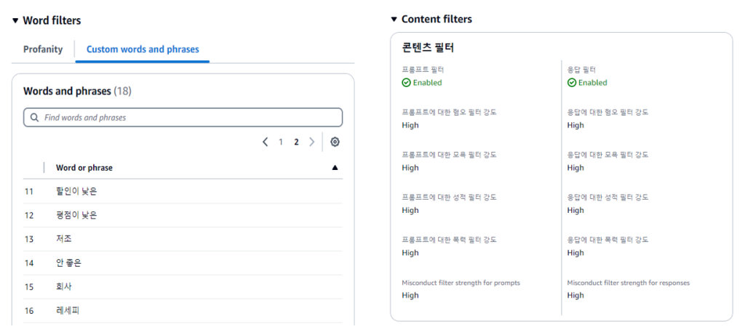Viewport: 745px width, 332px height.
Task: Open table preferences gear icon
Action: click(x=335, y=142)
